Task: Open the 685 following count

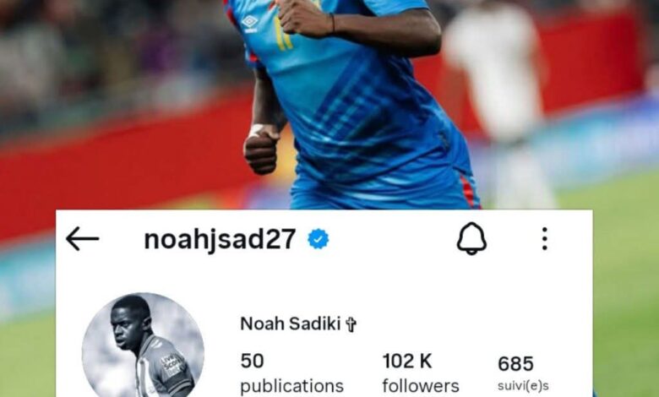Action: 515,364
